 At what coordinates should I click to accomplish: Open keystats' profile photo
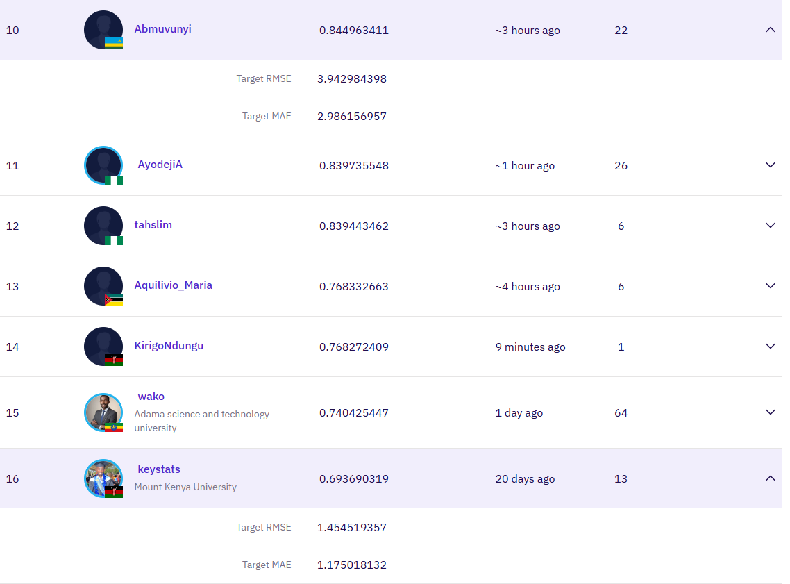tap(103, 478)
